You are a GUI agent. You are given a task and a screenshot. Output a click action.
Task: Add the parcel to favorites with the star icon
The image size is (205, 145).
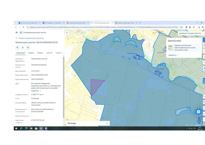(x=23, y=48)
